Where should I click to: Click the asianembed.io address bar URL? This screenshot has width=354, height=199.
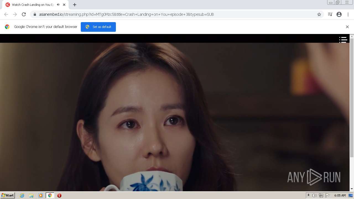[126, 14]
